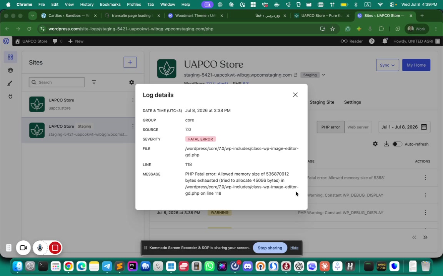Add a new site with plus button
Image resolution: width=443 pixels, height=276 pixels.
point(130,62)
